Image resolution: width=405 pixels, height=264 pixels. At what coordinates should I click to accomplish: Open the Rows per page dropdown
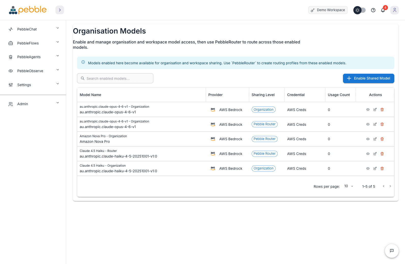point(349,186)
